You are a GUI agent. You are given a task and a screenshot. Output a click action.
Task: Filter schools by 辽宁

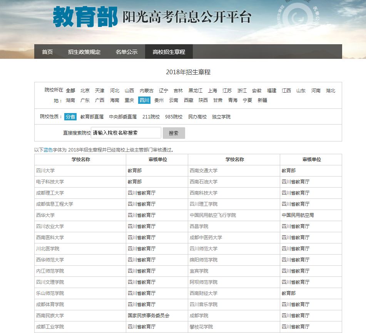[x=164, y=90]
